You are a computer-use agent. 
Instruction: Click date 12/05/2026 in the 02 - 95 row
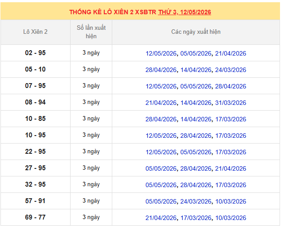(x=161, y=53)
